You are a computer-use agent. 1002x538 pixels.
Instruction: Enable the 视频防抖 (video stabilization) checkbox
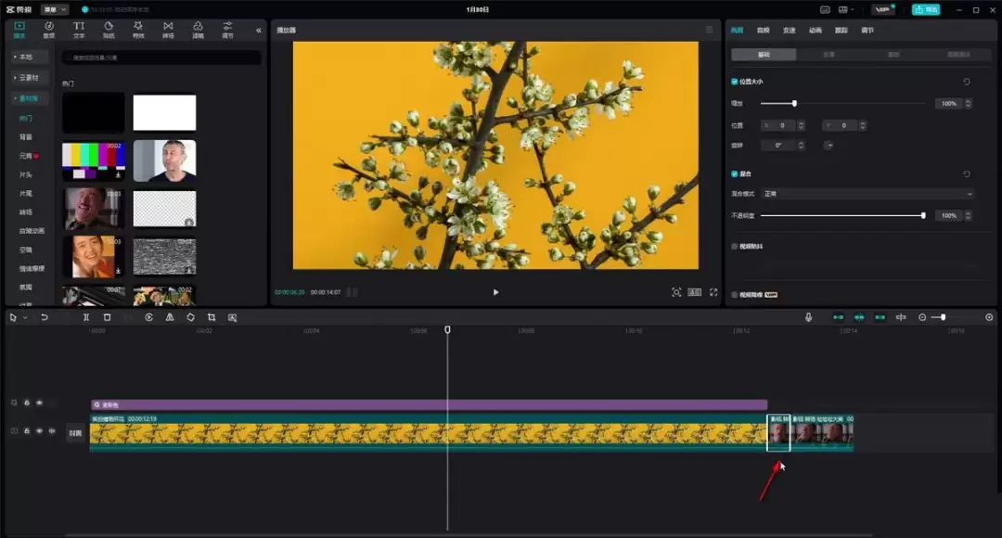[735, 246]
